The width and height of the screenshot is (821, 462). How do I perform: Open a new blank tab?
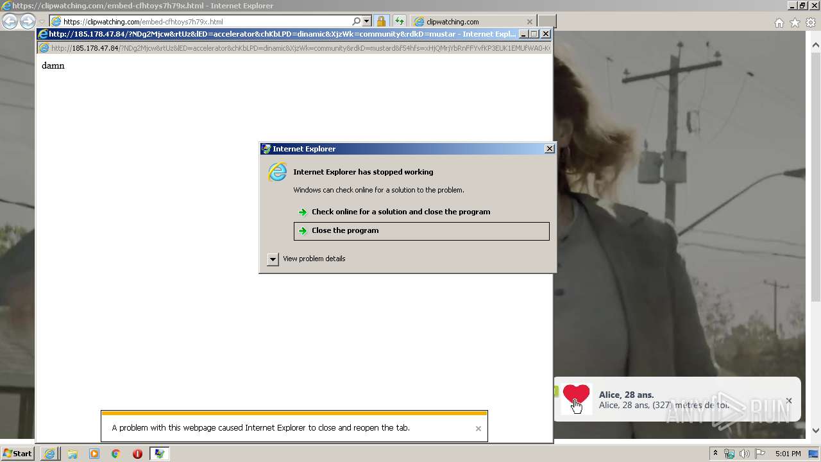pos(546,21)
